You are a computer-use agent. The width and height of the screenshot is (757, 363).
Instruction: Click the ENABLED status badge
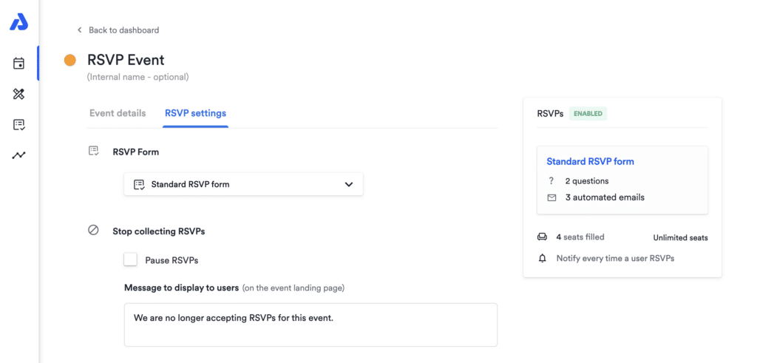[588, 114]
